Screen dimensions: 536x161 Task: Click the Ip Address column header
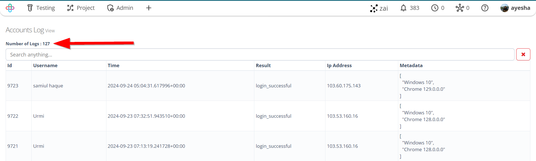(x=339, y=65)
